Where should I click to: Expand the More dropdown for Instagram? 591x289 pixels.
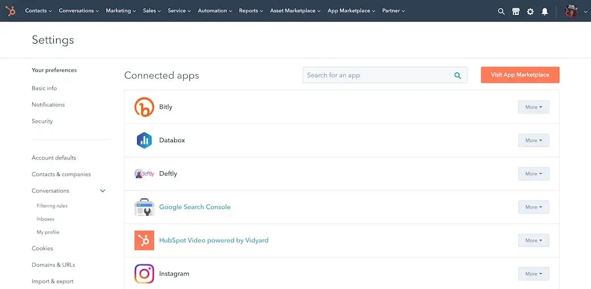pos(534,274)
